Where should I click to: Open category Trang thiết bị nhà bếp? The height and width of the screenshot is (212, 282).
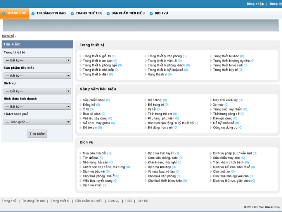point(98,70)
